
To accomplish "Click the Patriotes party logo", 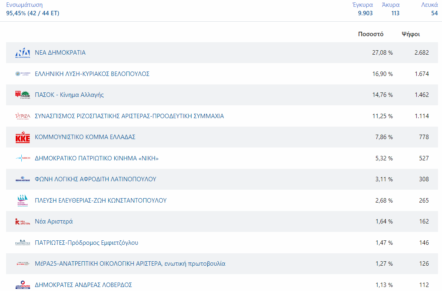I will point(23,243).
